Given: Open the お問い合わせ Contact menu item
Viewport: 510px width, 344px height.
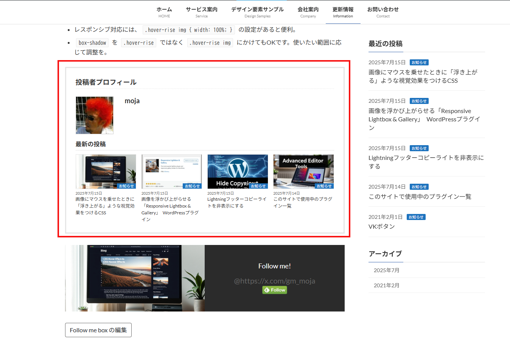Looking at the screenshot, I should [383, 12].
